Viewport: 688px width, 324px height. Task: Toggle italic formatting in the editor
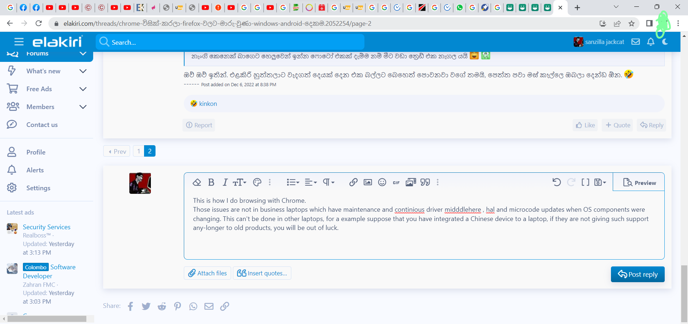(x=225, y=182)
